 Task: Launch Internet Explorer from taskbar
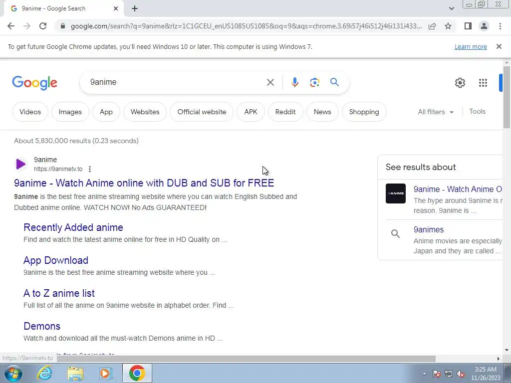pyautogui.click(x=44, y=373)
